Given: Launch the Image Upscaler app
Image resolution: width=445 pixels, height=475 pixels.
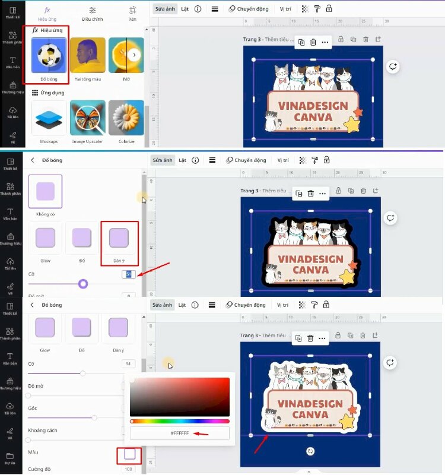Looking at the screenshot, I should (x=88, y=118).
